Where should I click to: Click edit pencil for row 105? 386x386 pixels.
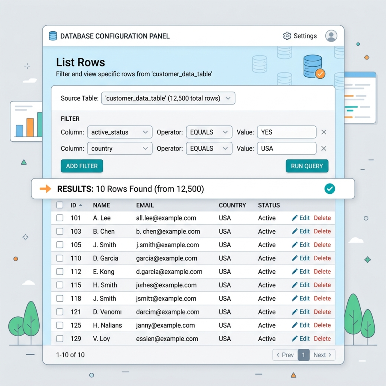295,245
